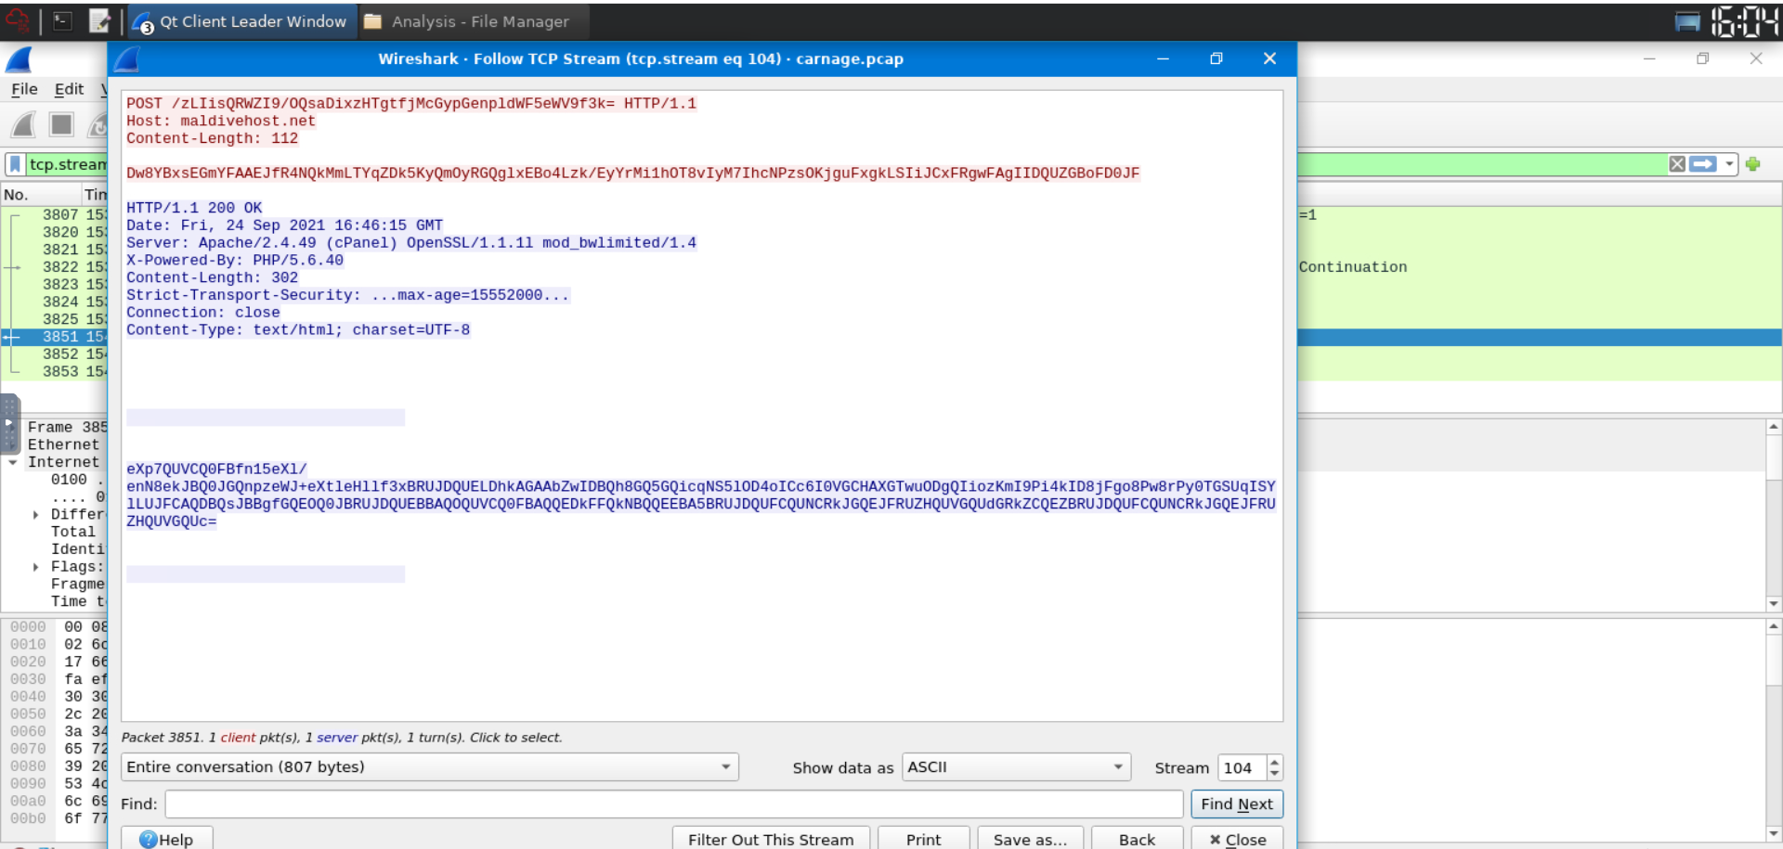Viewport: 1783px width, 849px height.
Task: Click the Wireshark shark fin start capture icon
Action: 24,124
